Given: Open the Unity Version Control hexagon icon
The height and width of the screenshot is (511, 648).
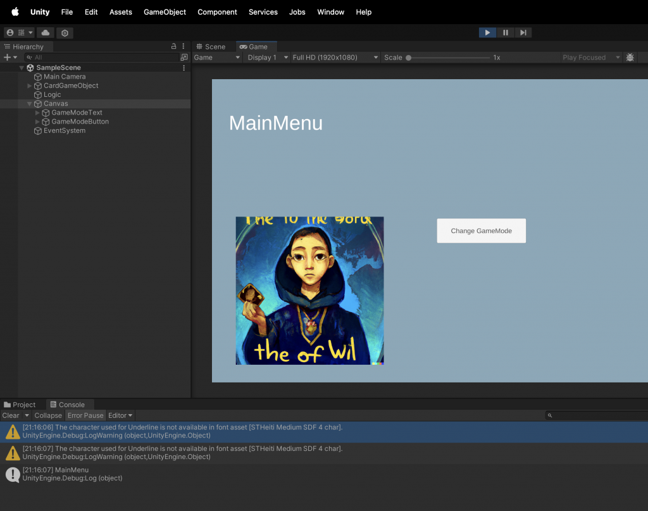Looking at the screenshot, I should 65,33.
